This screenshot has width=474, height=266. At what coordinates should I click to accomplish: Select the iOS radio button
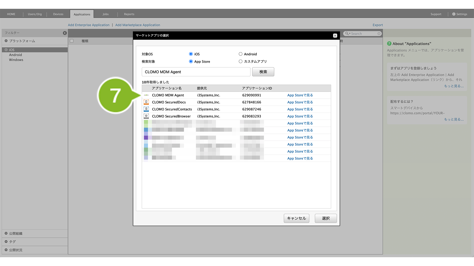click(191, 54)
